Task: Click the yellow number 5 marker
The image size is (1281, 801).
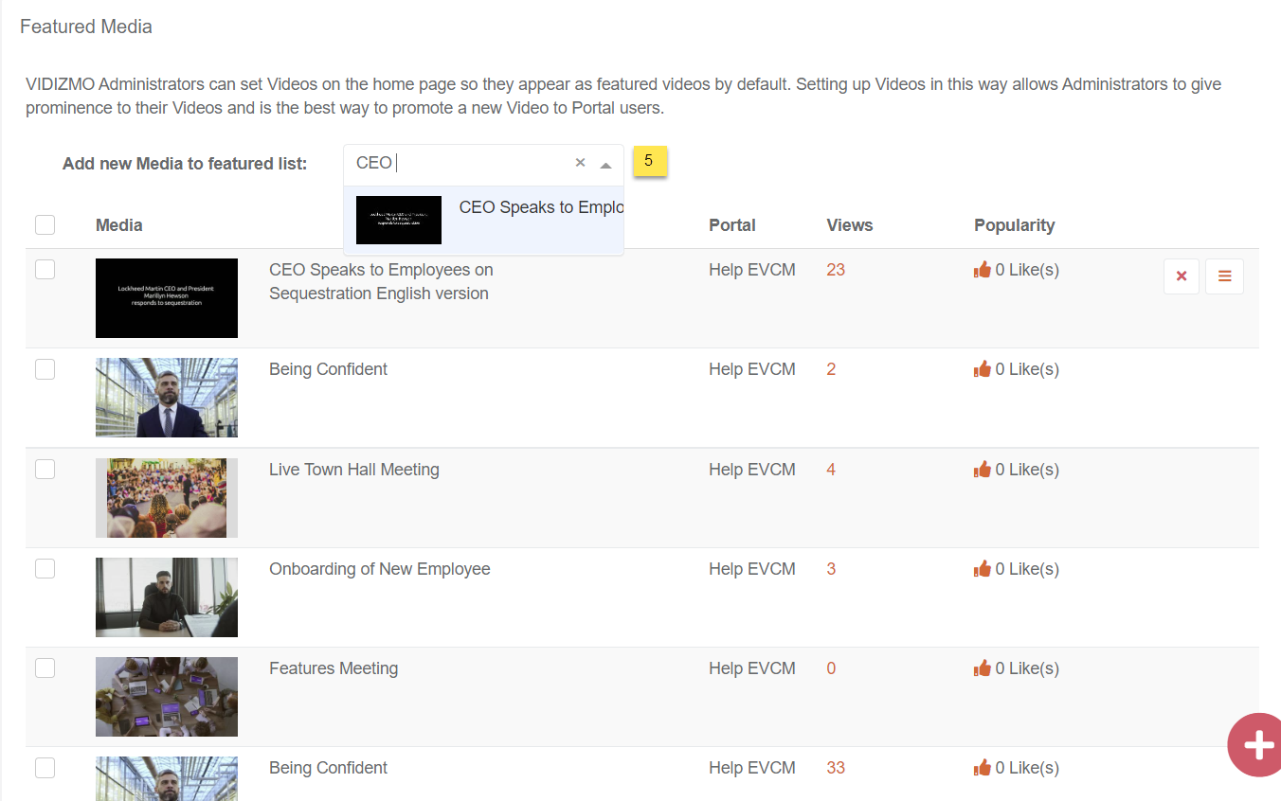Action: click(649, 161)
